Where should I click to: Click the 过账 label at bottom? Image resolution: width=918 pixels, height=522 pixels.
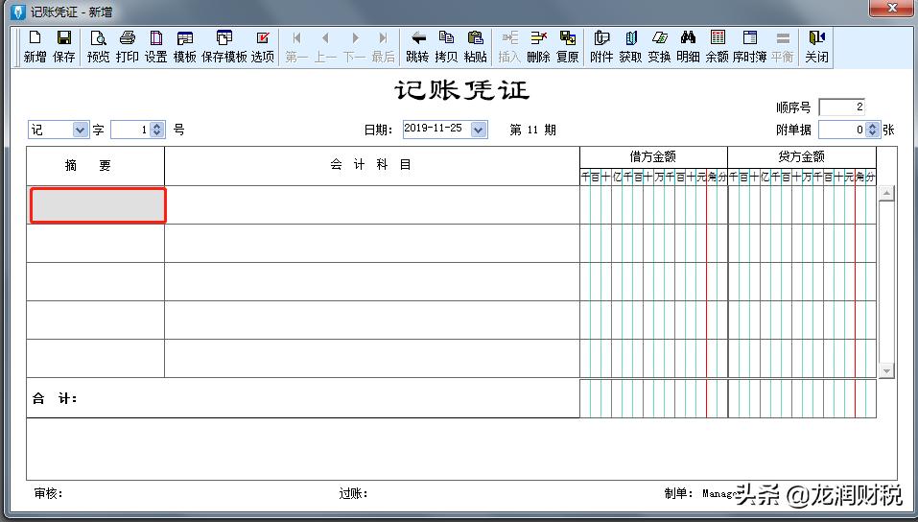tap(353, 493)
